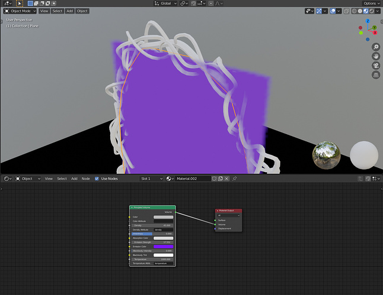Viewport: 383px width, 295px height.
Task: Switch perspective/orthographic grid button
Action: click(376, 75)
